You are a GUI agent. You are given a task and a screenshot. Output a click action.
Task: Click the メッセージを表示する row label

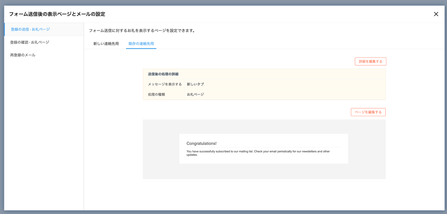coord(165,84)
